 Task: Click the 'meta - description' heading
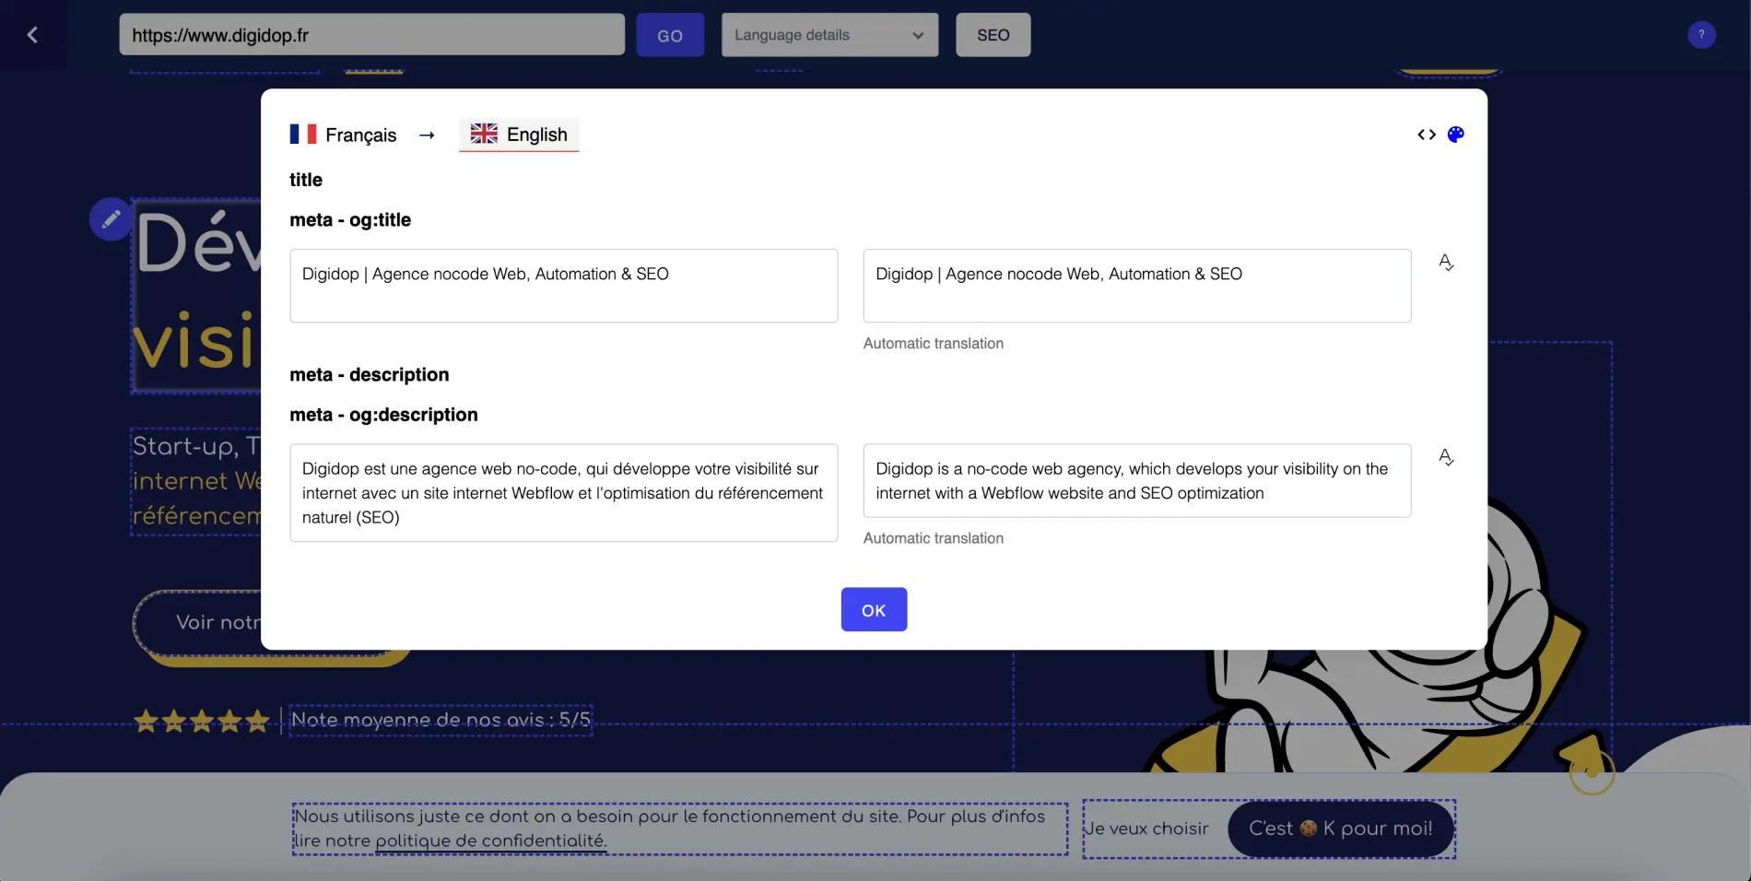[x=370, y=375]
